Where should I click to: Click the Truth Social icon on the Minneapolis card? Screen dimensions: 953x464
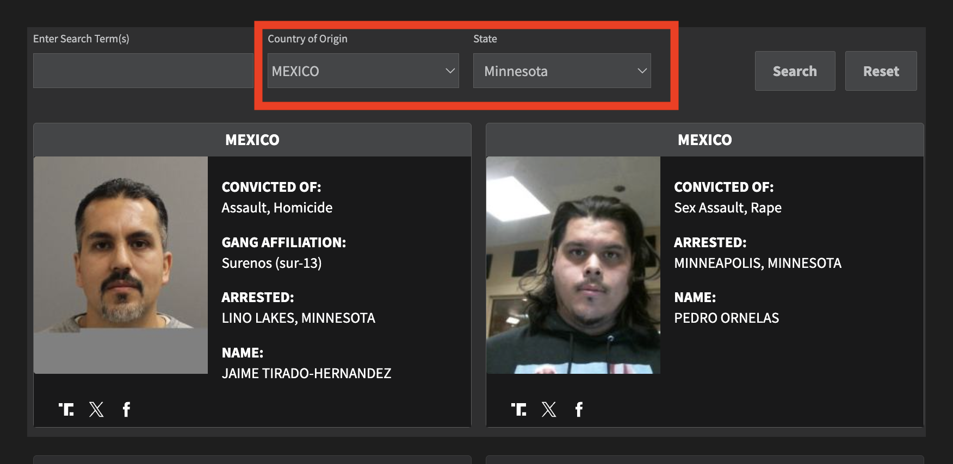click(x=519, y=409)
